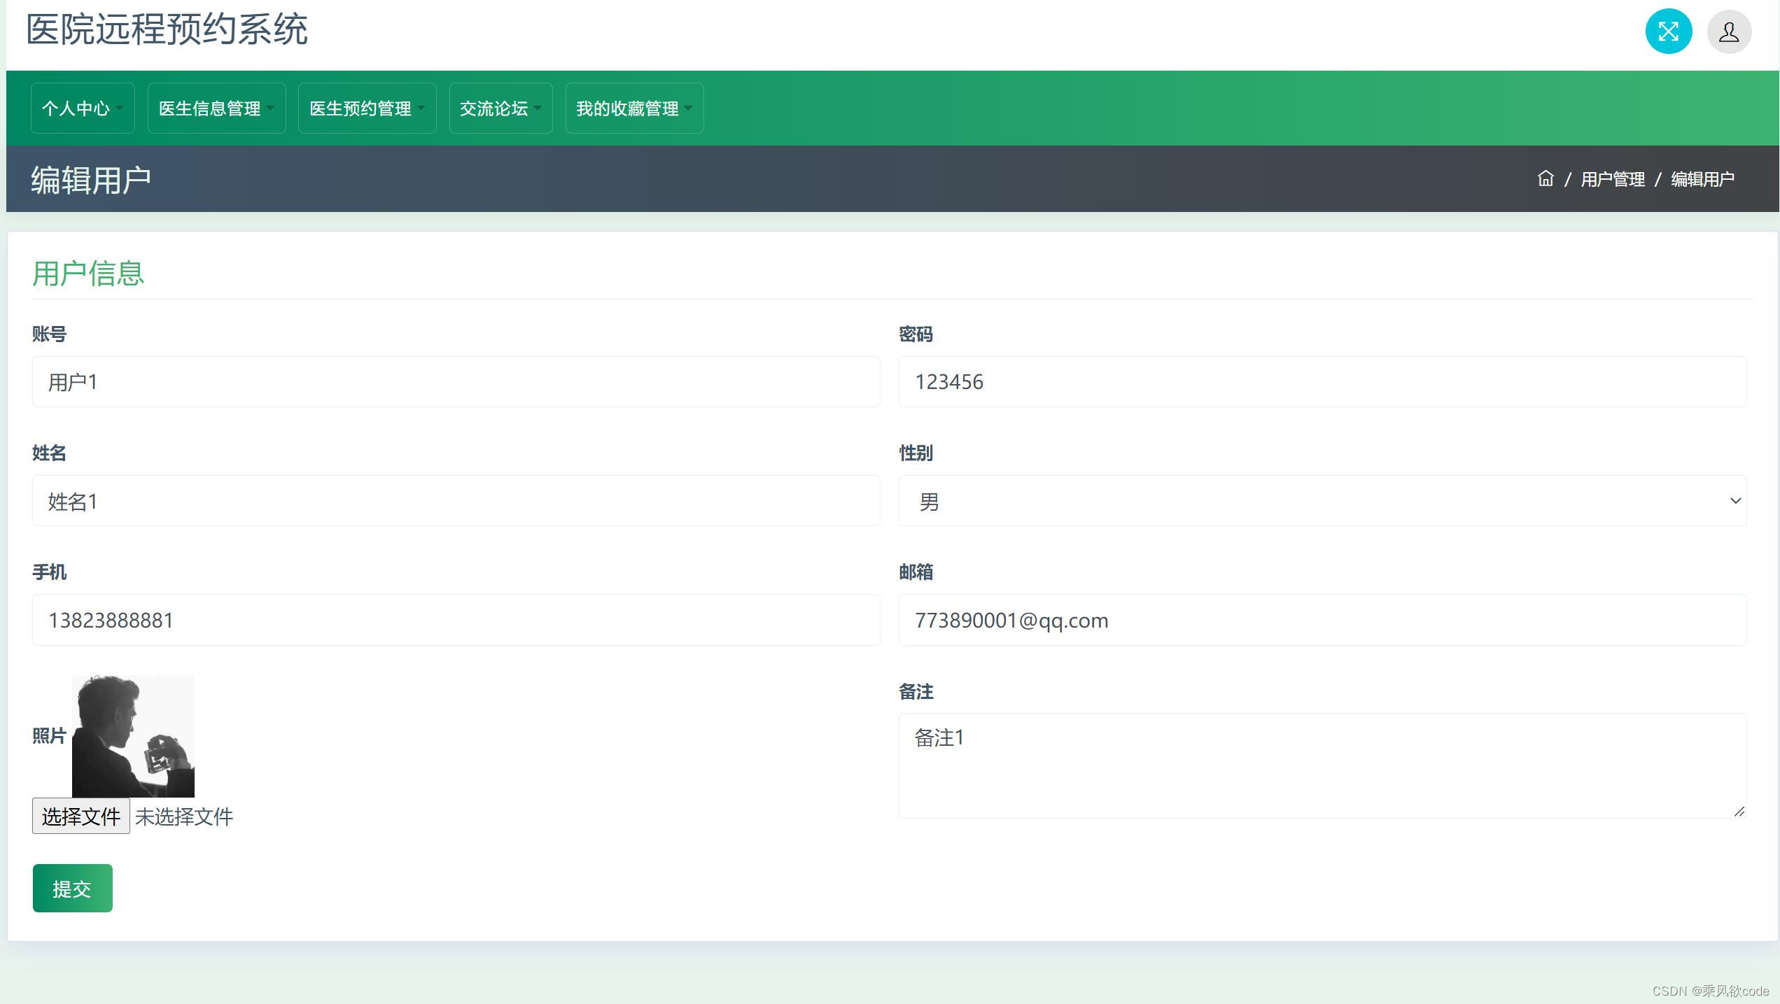
Task: Grab the 备注 textarea resize handle
Action: [1739, 811]
